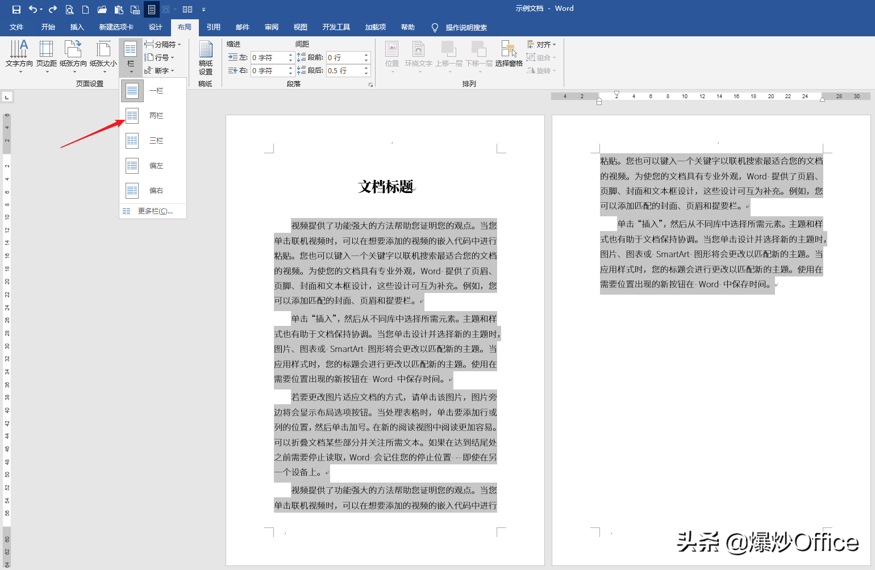Switch to the 加载项 tab

pos(376,27)
